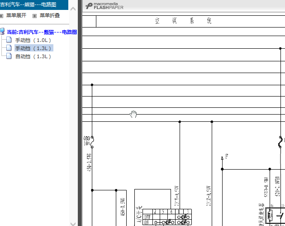
Task: Open 手动挡 (1.3L) document
Action: point(33,48)
